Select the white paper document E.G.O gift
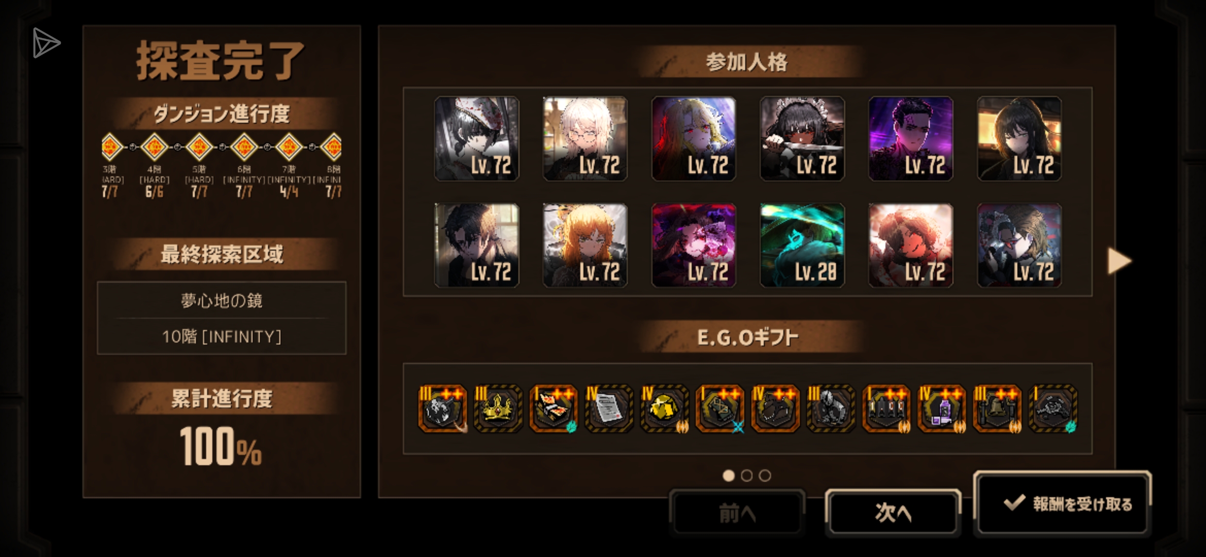The height and width of the screenshot is (557, 1206). (609, 409)
